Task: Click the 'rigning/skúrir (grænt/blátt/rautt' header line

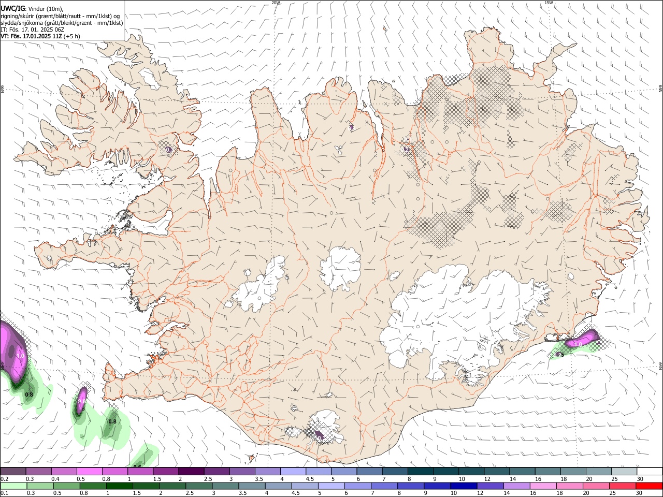Action: [60, 16]
